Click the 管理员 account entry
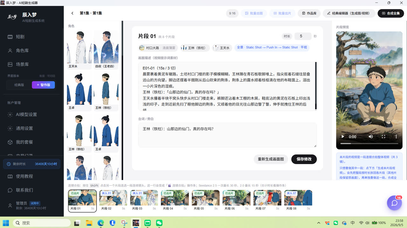Screen dimensions: 407x228 point(32,205)
